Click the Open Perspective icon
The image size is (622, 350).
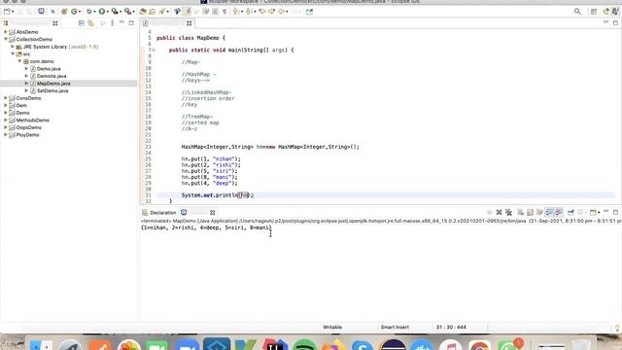click(x=594, y=12)
